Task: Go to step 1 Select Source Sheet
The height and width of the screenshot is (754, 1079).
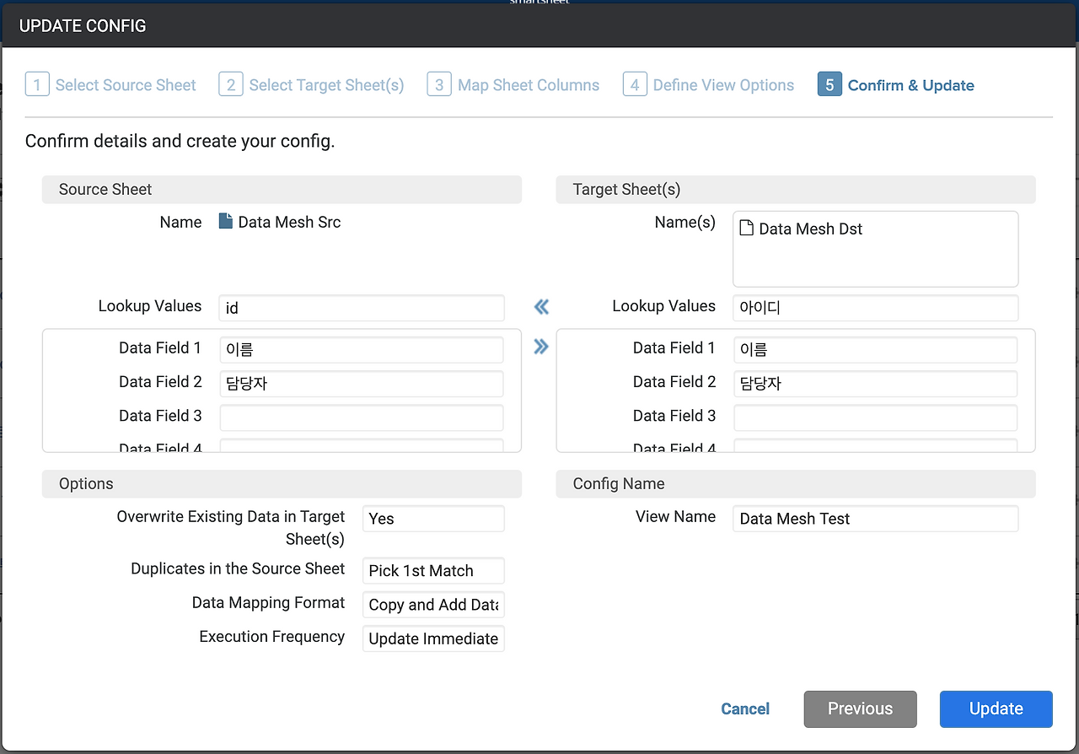Action: (x=110, y=85)
